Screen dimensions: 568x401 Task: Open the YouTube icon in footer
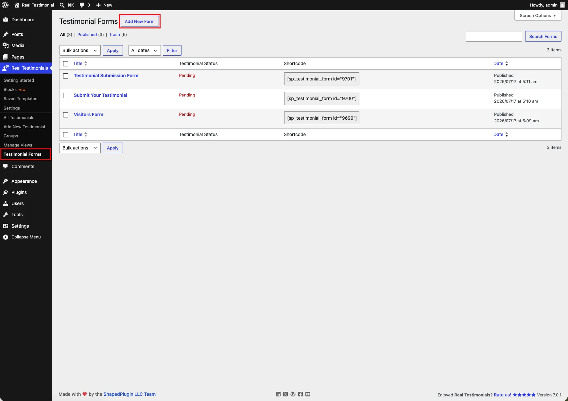(308, 394)
